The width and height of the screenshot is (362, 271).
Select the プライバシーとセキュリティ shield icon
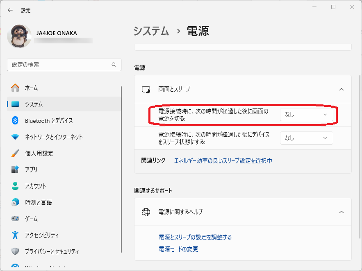tap(15, 251)
